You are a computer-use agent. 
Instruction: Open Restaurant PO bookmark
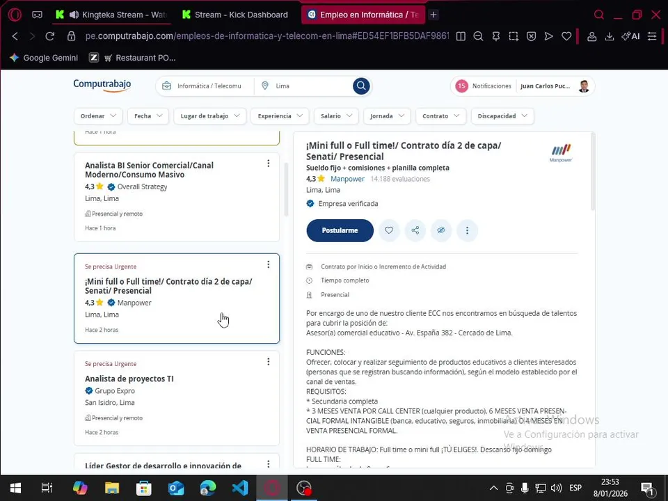tap(140, 58)
